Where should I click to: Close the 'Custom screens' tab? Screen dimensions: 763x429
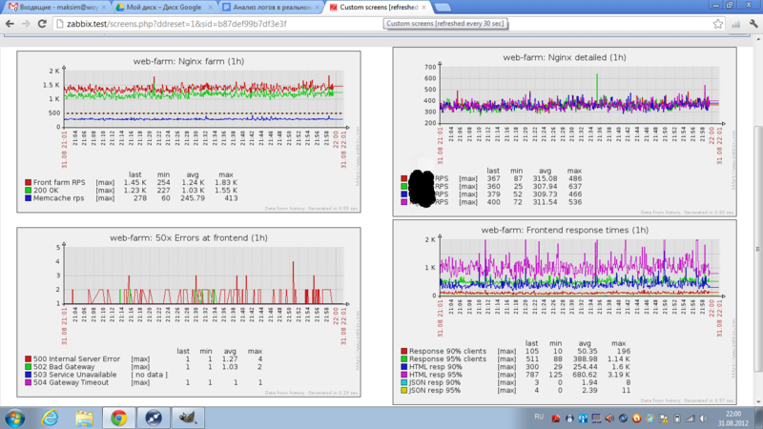(x=423, y=8)
